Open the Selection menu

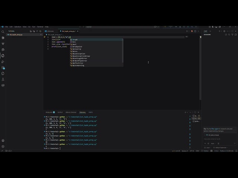click(x=17, y=27)
